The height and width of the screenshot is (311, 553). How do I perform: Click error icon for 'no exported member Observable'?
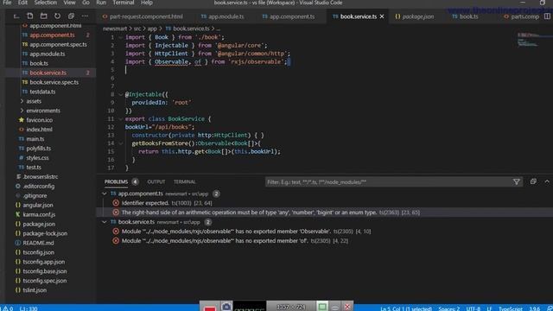[x=116, y=232]
